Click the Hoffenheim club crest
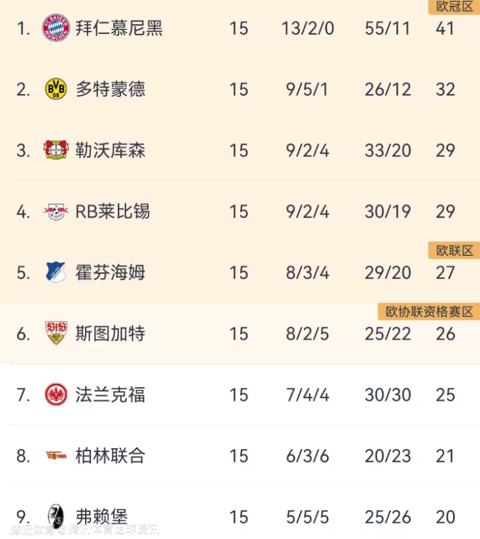The image size is (480, 539). [x=56, y=272]
